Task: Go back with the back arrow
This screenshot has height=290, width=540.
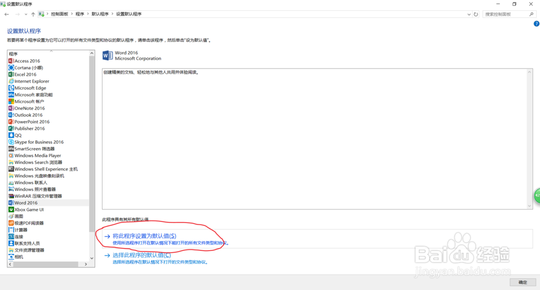Action: click(6, 14)
